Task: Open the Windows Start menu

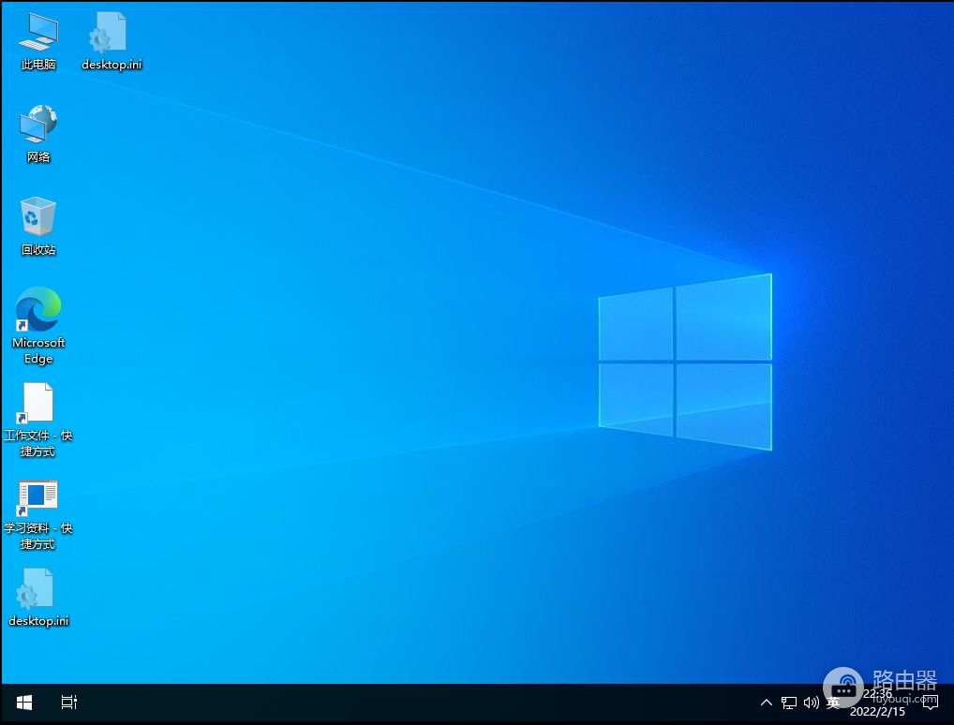Action: (x=24, y=703)
